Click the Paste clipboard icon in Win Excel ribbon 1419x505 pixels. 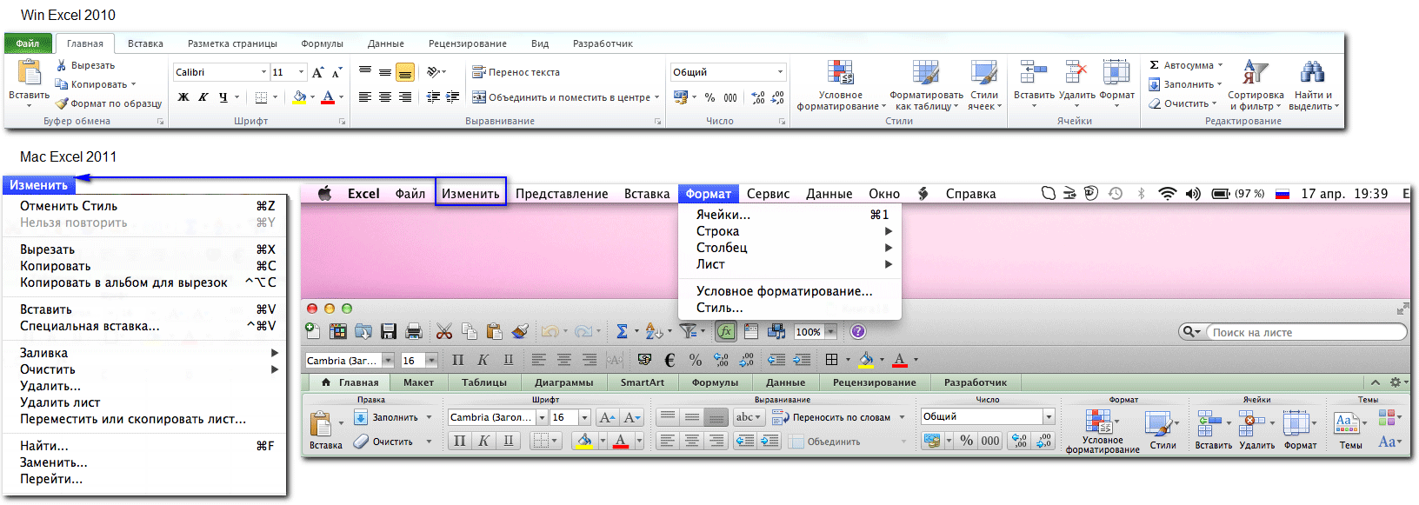[29, 71]
